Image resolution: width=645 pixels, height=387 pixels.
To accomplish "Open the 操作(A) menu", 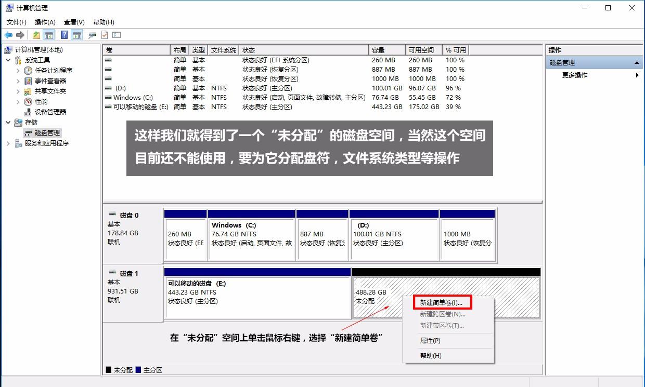I will pos(45,22).
